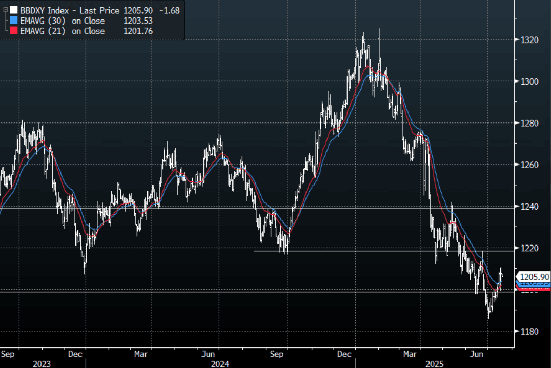Click the 2023 year label on time axis
The width and height of the screenshot is (551, 368).
[x=42, y=363]
